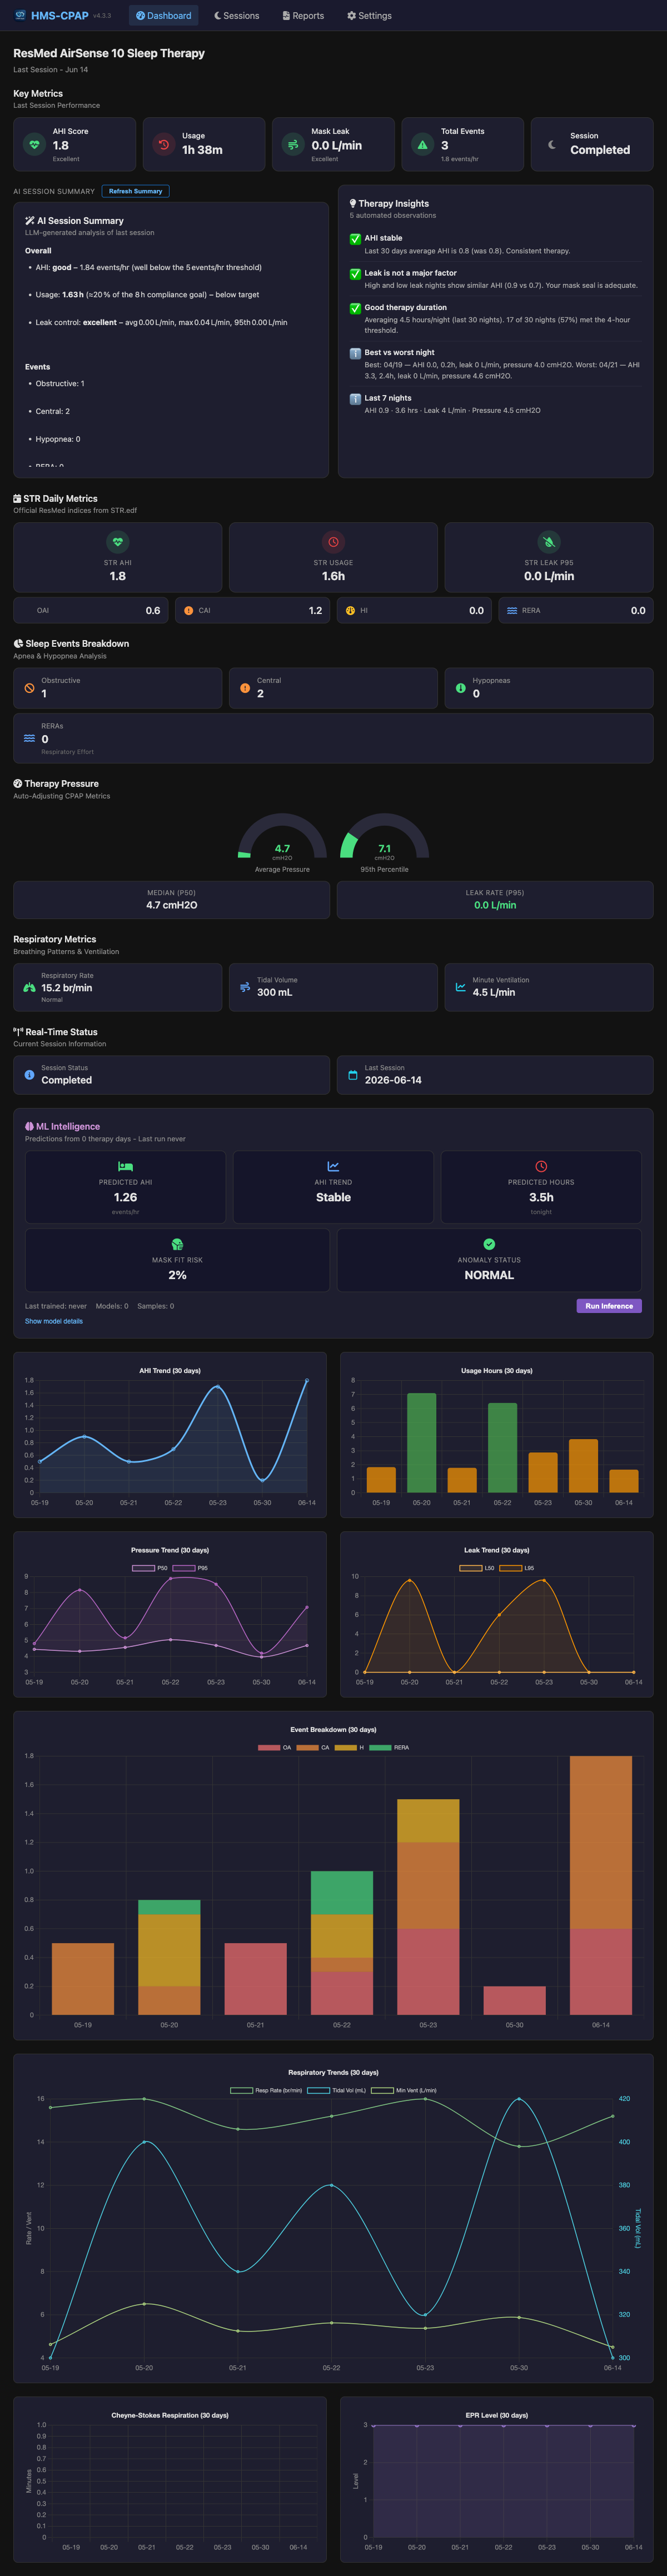This screenshot has width=667, height=2576.
Task: Click the RERA waves icon in STR metrics
Action: coord(512,610)
